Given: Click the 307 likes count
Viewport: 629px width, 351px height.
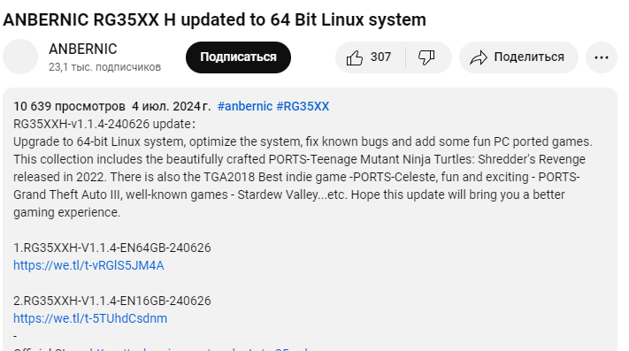Looking at the screenshot, I should (x=380, y=57).
